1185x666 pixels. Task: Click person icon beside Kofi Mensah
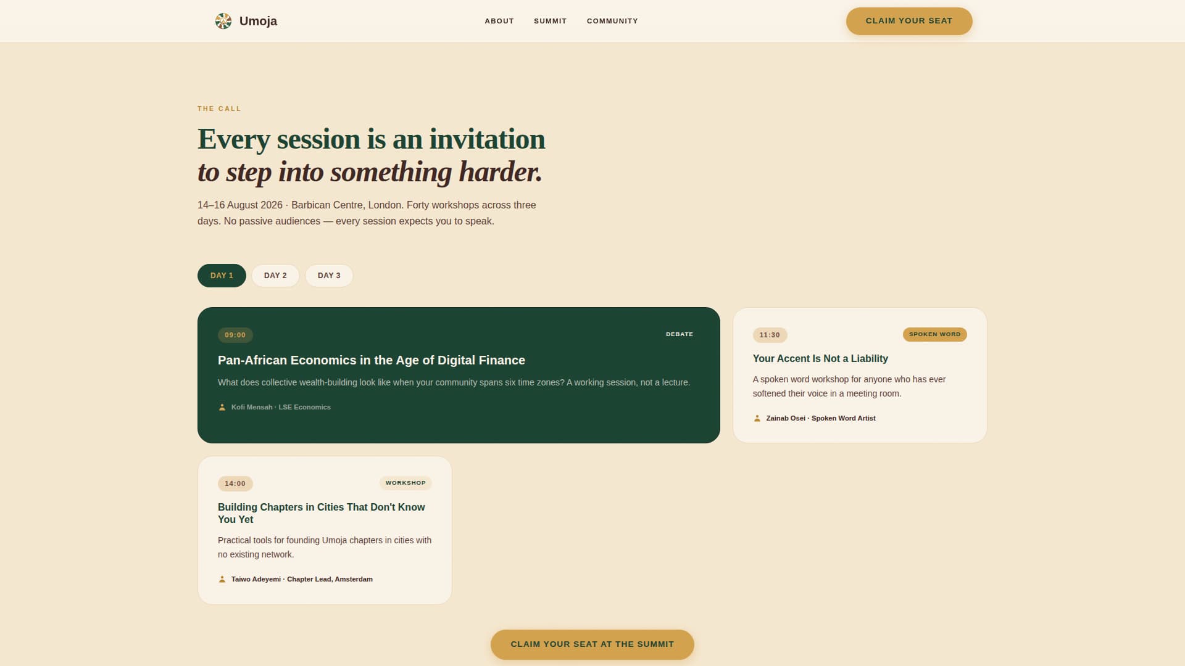[222, 407]
